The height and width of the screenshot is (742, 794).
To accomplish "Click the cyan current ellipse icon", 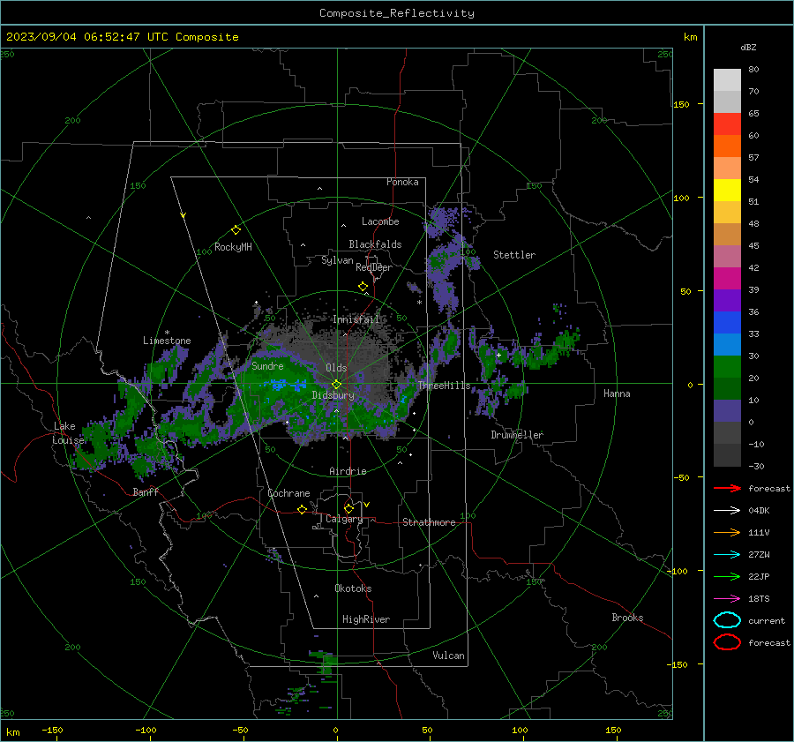I will pos(727,620).
